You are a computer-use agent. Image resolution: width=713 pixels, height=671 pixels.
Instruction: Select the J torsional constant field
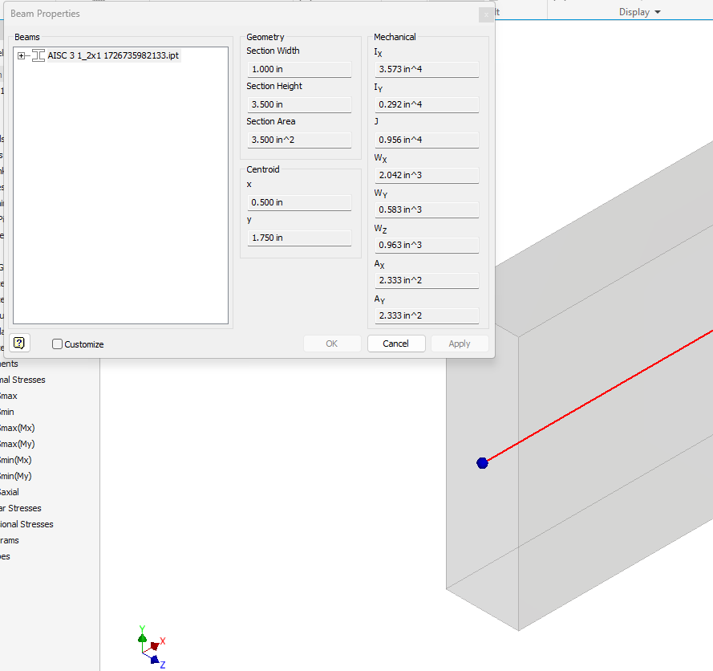click(x=427, y=140)
